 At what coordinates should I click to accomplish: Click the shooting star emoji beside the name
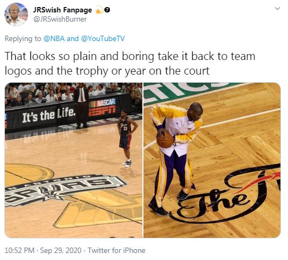pyautogui.click(x=99, y=10)
